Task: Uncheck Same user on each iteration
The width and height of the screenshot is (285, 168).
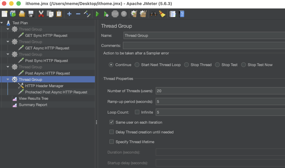Action: (x=112, y=122)
